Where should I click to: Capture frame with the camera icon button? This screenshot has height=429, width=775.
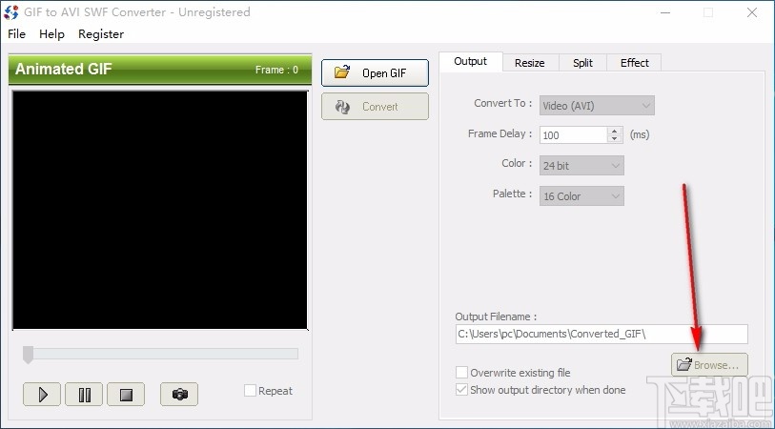(179, 395)
